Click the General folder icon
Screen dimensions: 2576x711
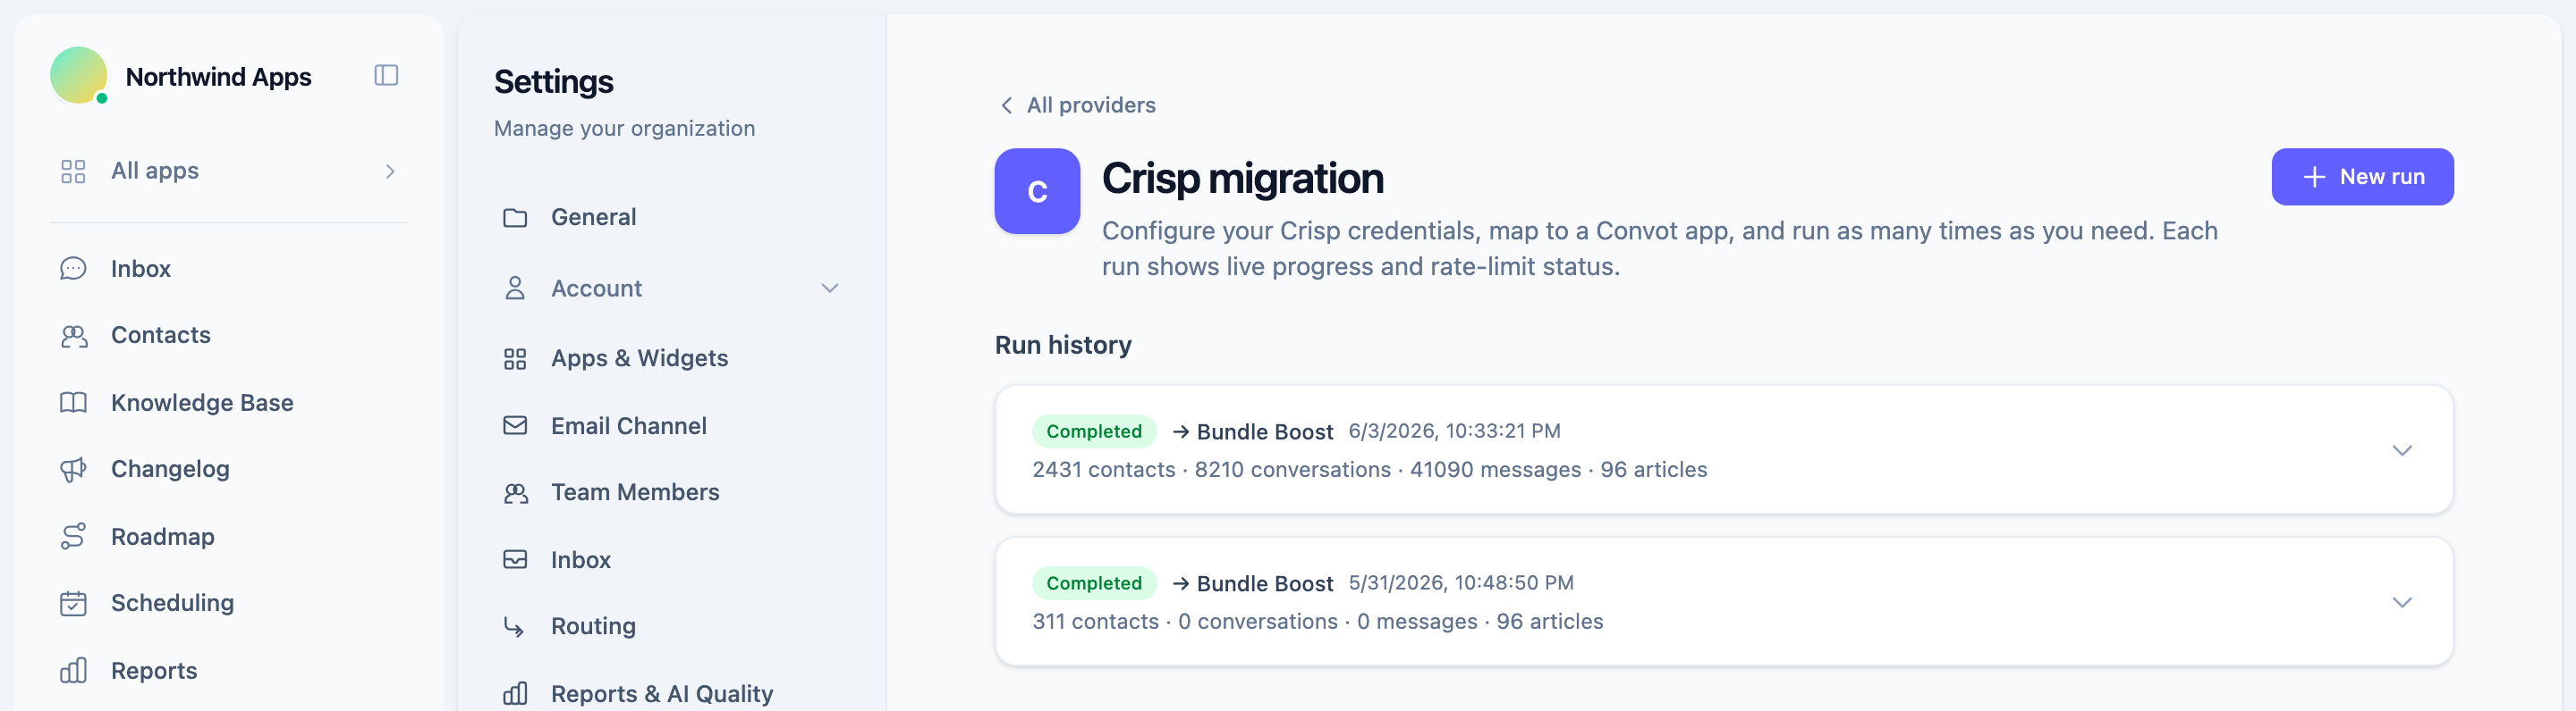[x=515, y=218]
